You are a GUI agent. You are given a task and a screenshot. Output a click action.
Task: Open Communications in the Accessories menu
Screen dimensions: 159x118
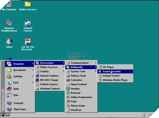[x=81, y=63]
